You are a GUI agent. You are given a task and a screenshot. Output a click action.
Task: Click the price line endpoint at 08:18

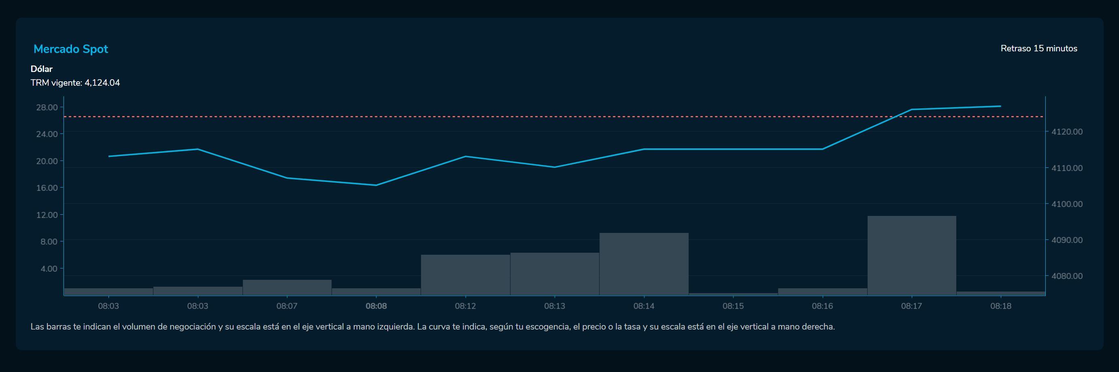coord(1000,106)
